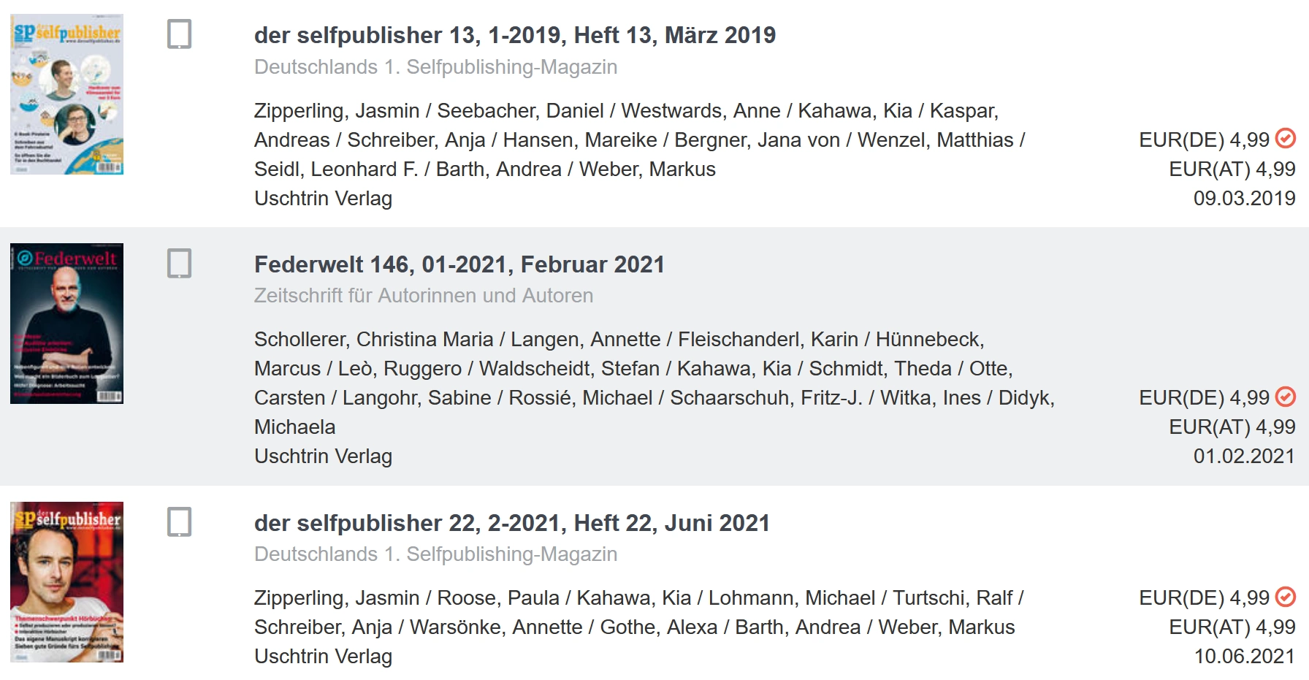1309x680 pixels.
Task: Click e-book tablet icon for der selfpublisher 22
Action: coord(179,522)
